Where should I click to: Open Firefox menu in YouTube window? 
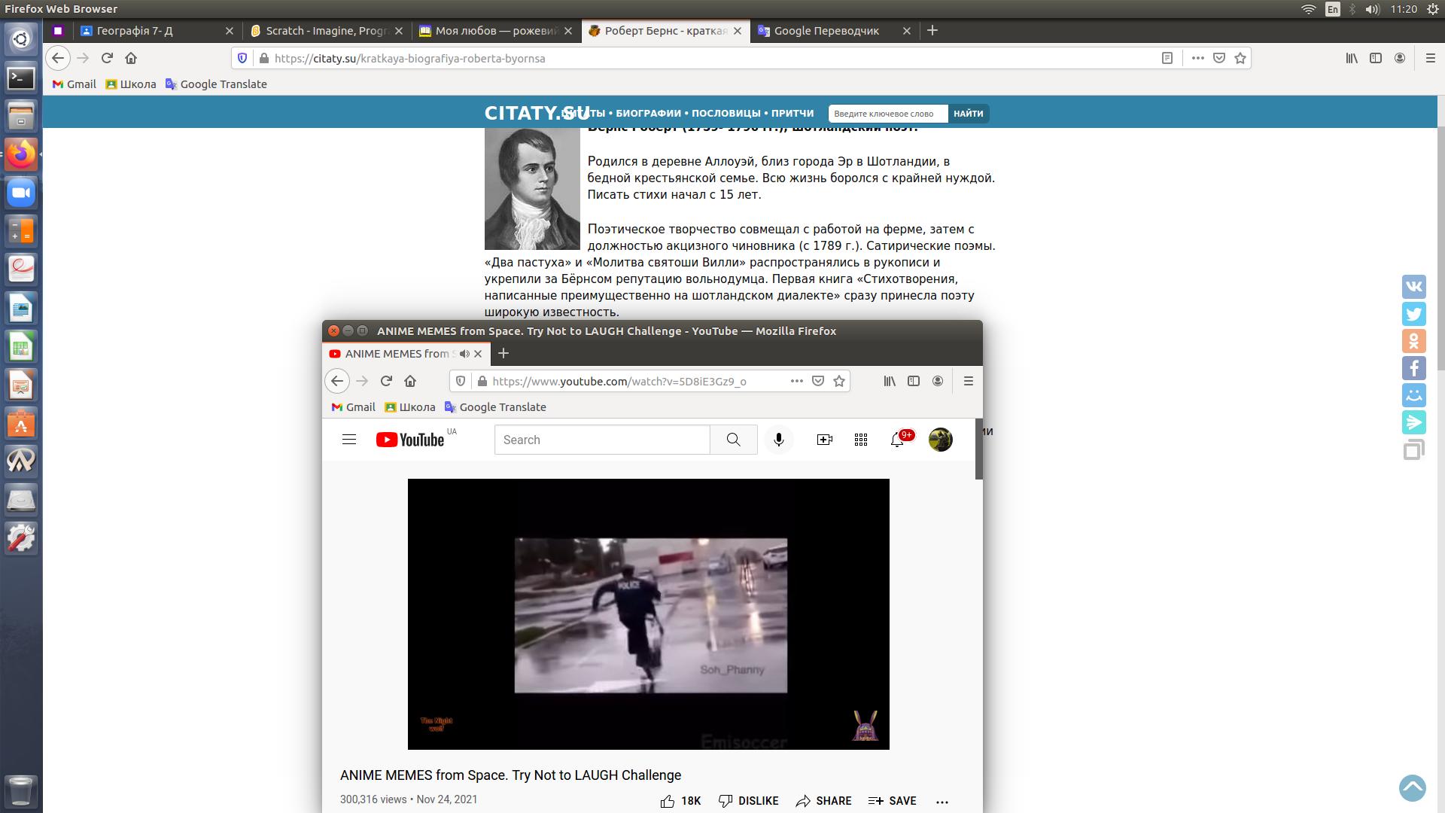coord(969,381)
